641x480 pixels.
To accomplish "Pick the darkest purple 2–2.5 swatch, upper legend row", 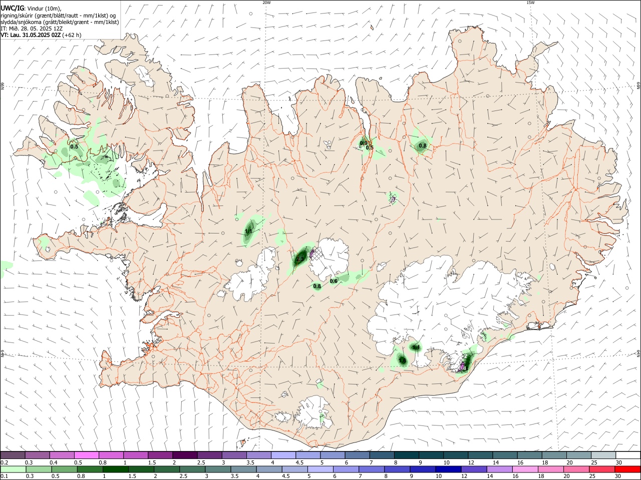I will tap(184, 455).
